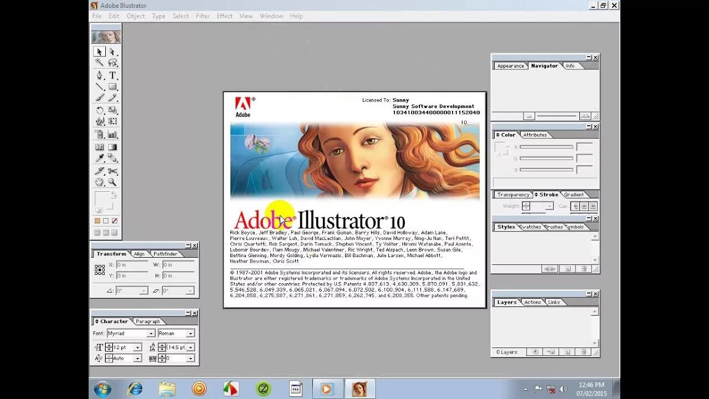Select the Type tool
This screenshot has width=709, height=399.
point(112,75)
